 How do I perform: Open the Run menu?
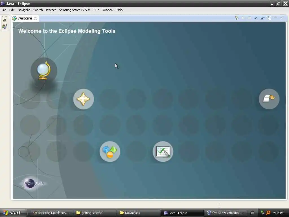pyautogui.click(x=97, y=10)
